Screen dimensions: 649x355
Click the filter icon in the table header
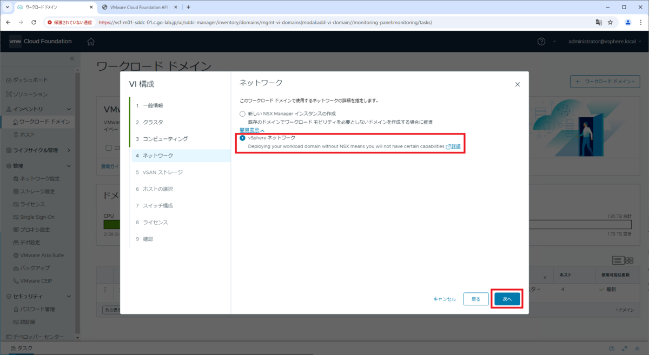(545, 277)
